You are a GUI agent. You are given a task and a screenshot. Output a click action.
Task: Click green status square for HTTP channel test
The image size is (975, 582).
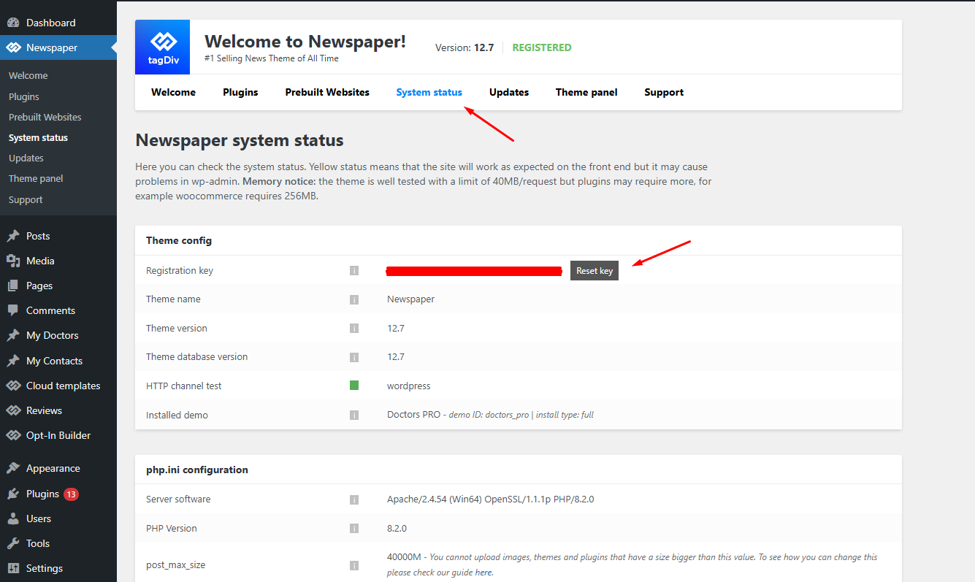coord(354,385)
